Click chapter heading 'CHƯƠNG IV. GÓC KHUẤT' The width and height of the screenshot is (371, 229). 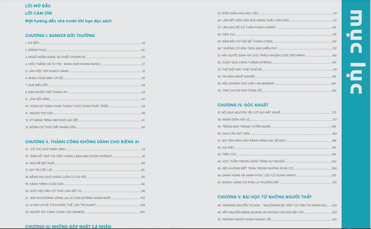point(243,105)
